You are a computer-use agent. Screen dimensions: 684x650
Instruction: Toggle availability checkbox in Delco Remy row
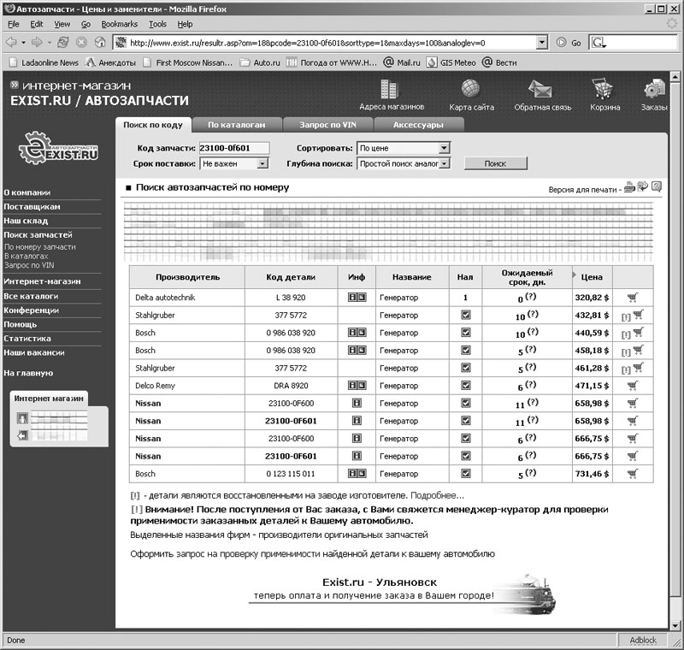[x=465, y=386]
